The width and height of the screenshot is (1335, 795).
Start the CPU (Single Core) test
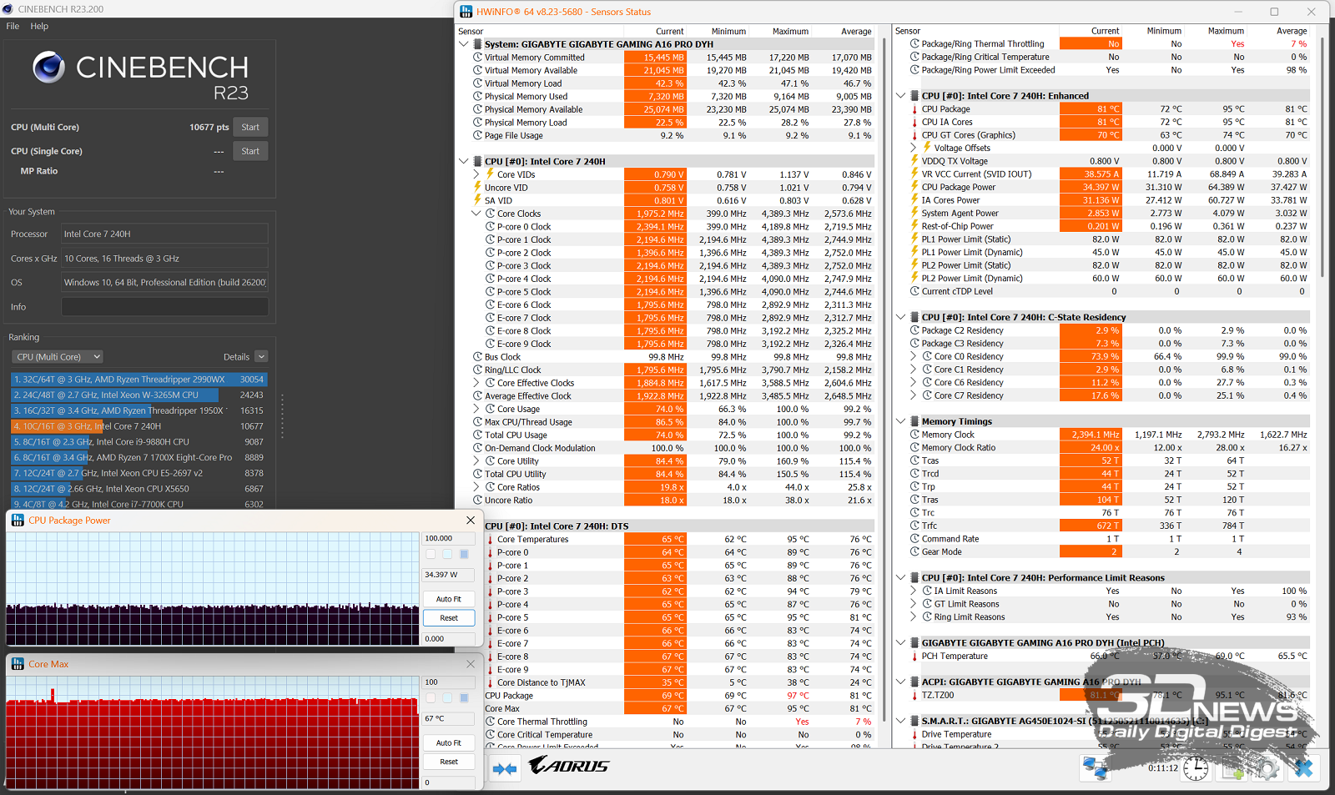coord(250,151)
